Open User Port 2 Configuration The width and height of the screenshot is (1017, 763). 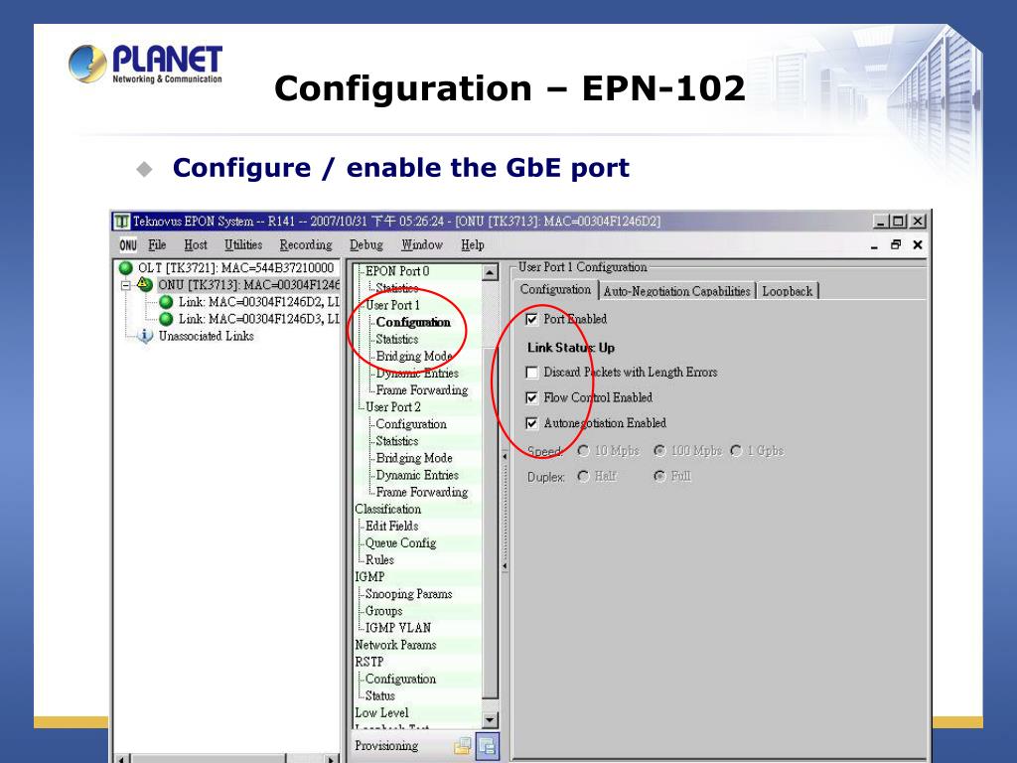411,424
